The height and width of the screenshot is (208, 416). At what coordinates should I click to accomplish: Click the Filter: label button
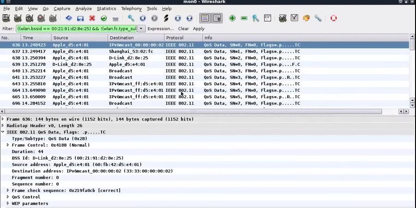(8, 29)
